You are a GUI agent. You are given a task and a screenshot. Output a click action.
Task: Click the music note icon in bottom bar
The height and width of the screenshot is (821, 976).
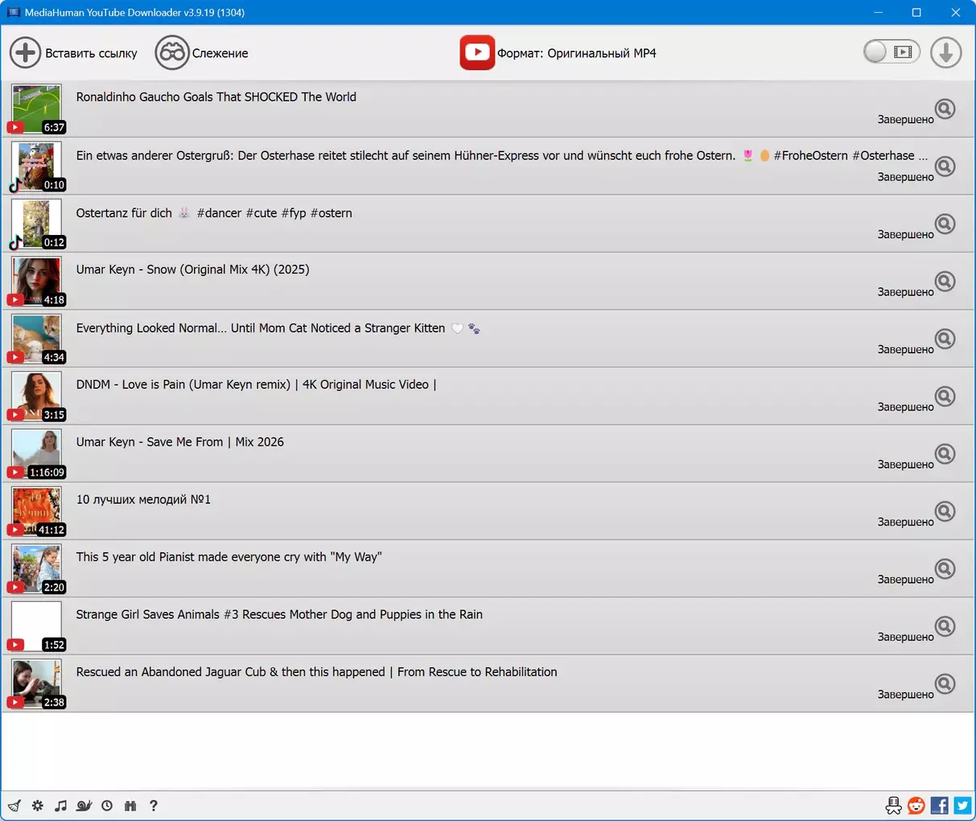pyautogui.click(x=60, y=806)
